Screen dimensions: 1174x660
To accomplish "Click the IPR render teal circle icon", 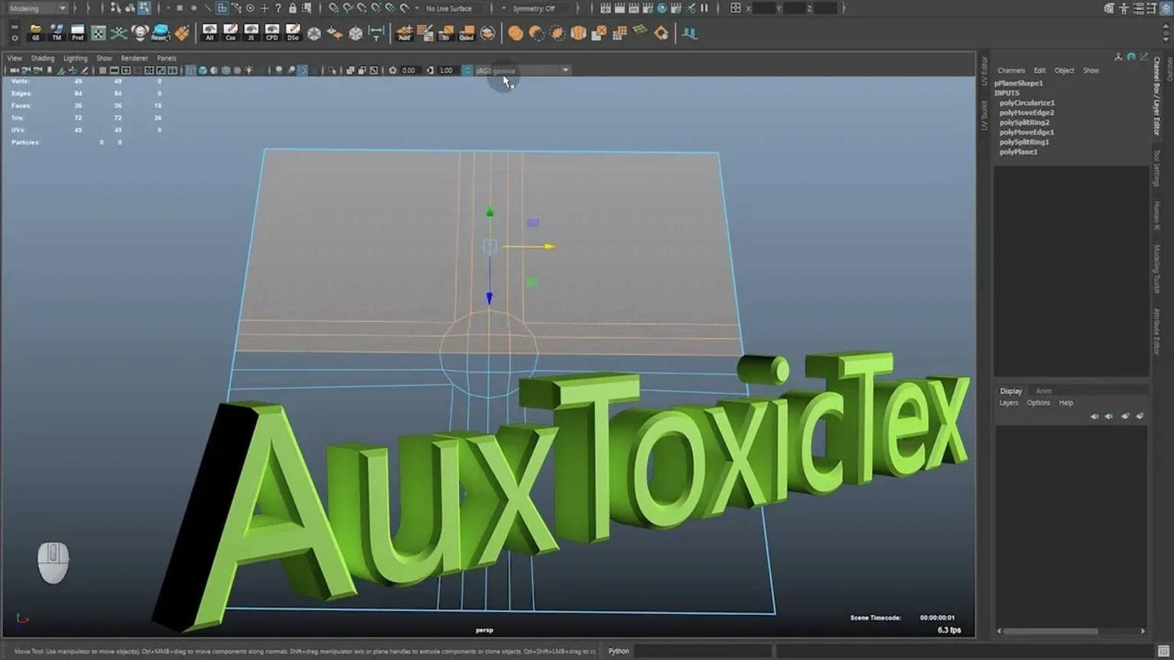I will tap(662, 8).
